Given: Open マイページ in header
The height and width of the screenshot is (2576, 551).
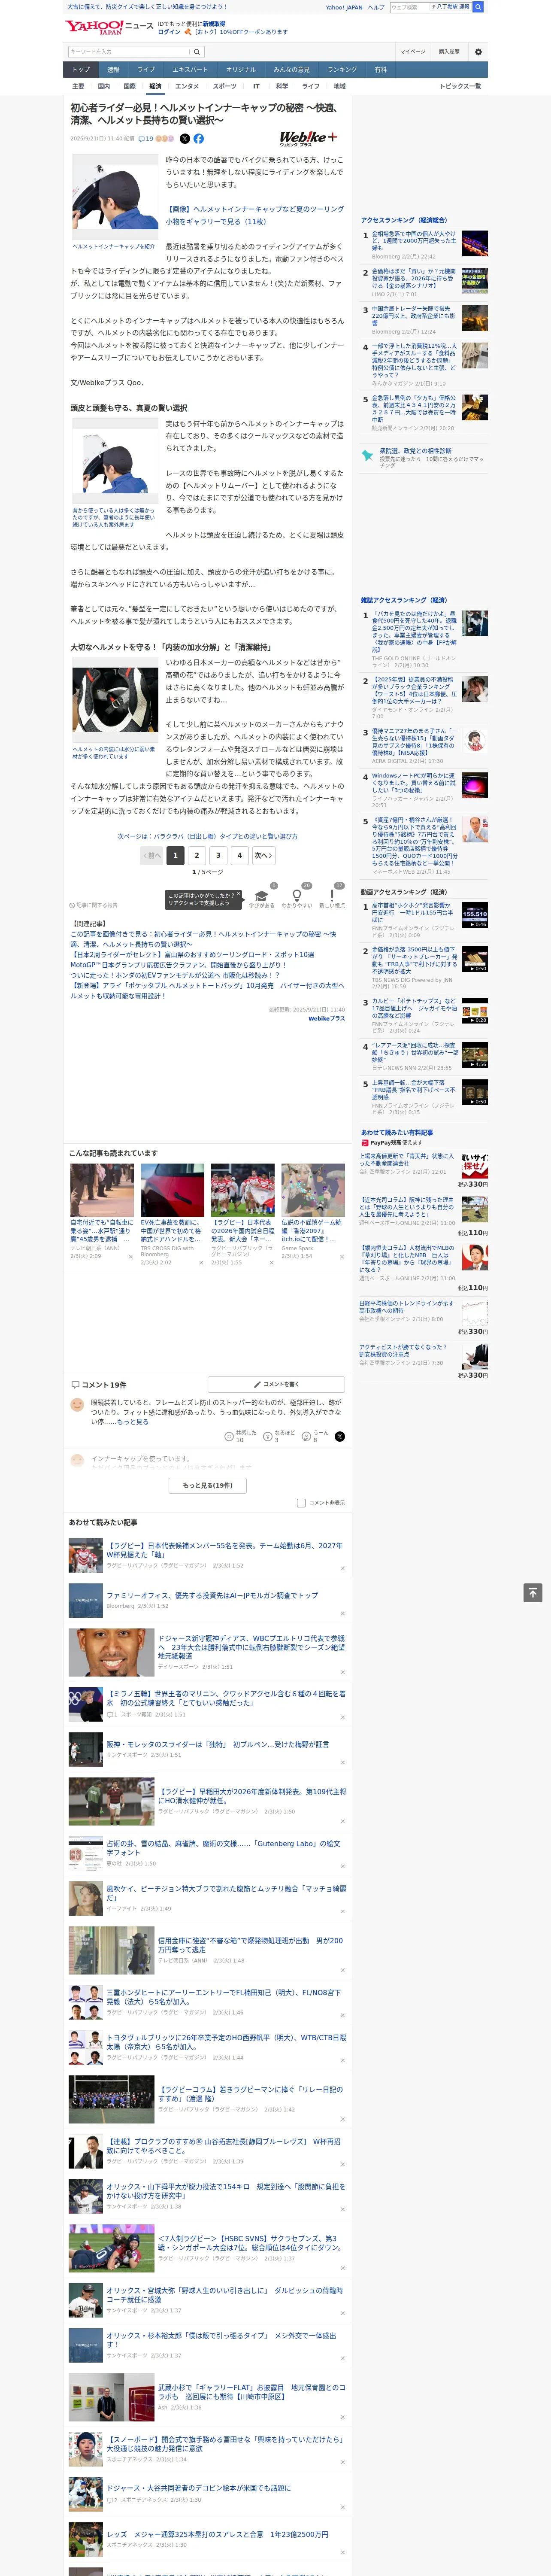Looking at the screenshot, I should point(413,52).
